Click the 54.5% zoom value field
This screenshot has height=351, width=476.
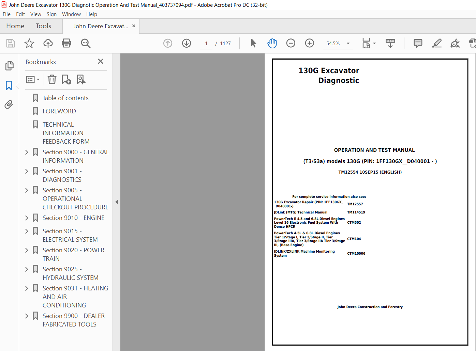[x=333, y=44]
